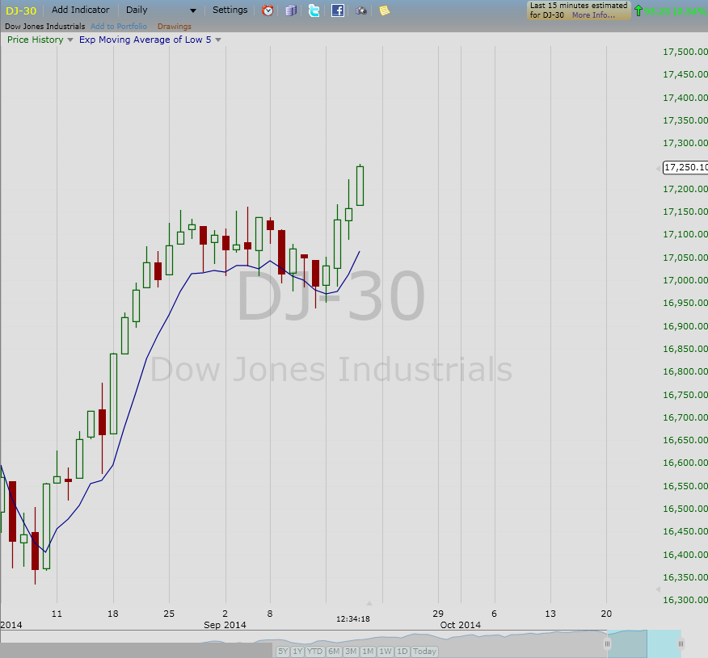The width and height of the screenshot is (708, 658).
Task: Open the Daily time frame dropdown
Action: pyautogui.click(x=161, y=10)
